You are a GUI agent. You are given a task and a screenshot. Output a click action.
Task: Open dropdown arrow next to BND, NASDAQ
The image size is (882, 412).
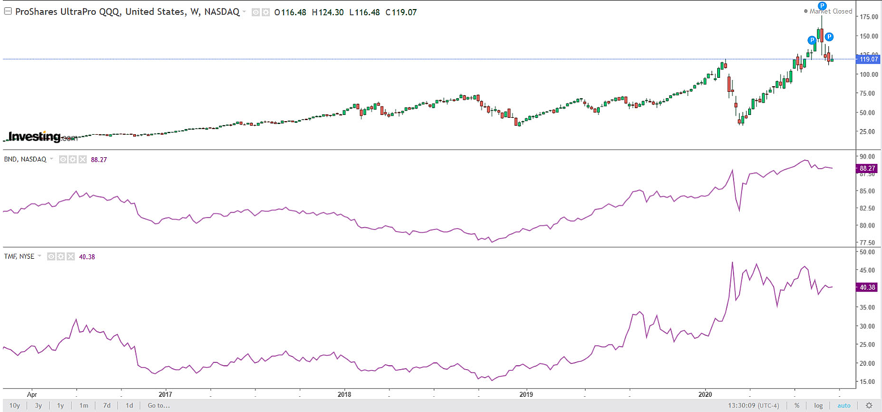click(x=51, y=160)
